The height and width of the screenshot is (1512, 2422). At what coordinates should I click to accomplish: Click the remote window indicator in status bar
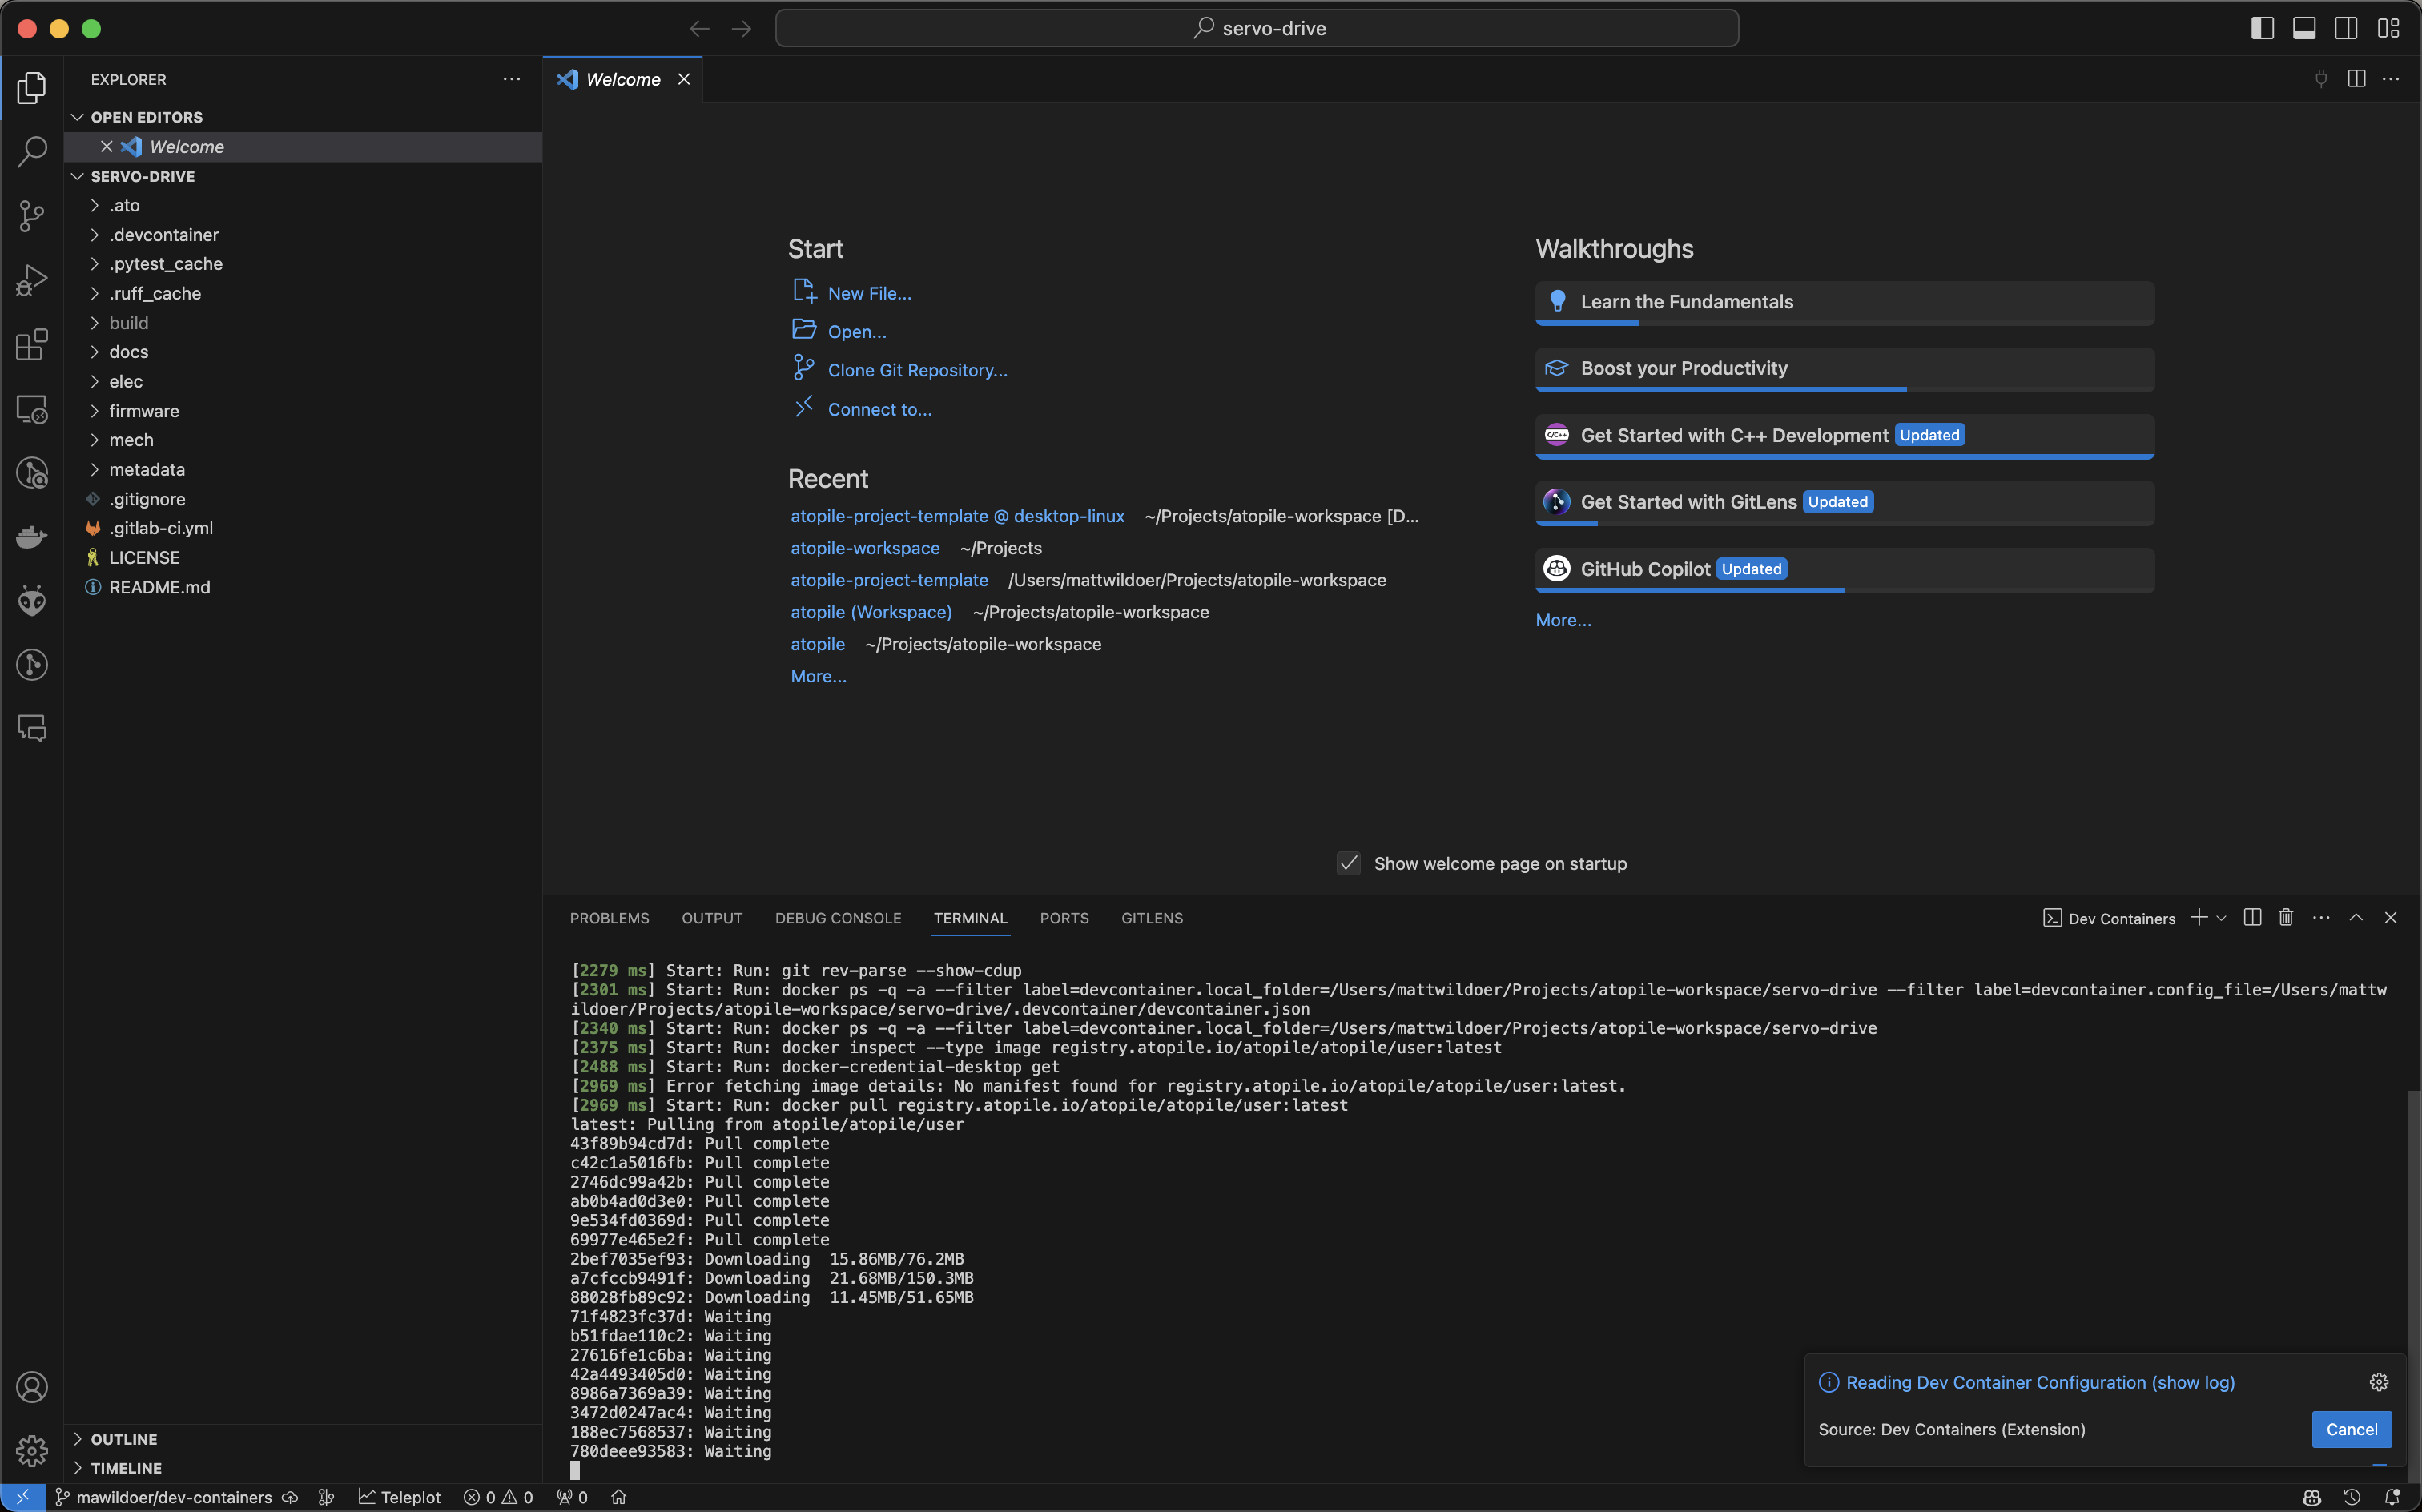pos(22,1497)
